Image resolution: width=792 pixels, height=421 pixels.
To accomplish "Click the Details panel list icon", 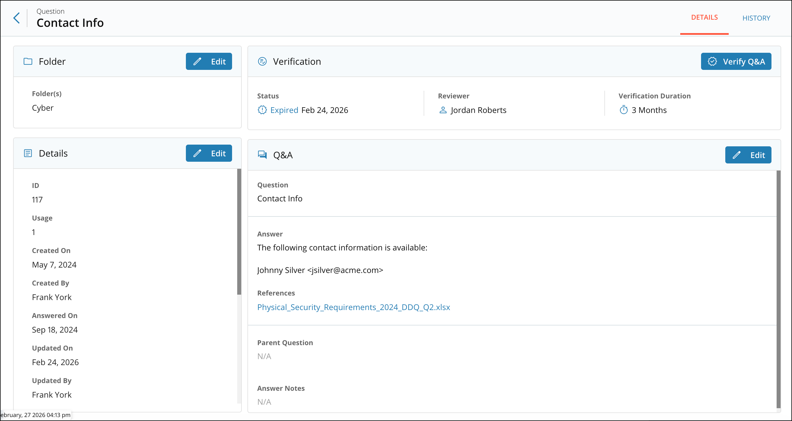I will pos(28,153).
